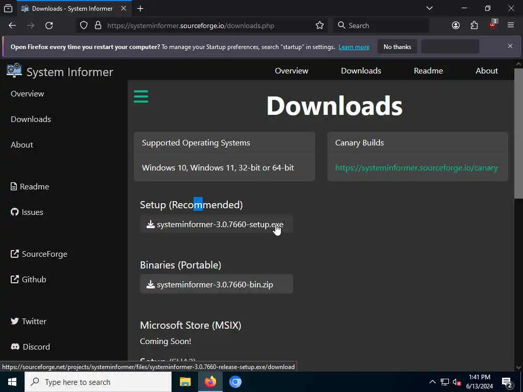523x392 pixels.
Task: Click the site security padlock icon
Action: pos(98,26)
